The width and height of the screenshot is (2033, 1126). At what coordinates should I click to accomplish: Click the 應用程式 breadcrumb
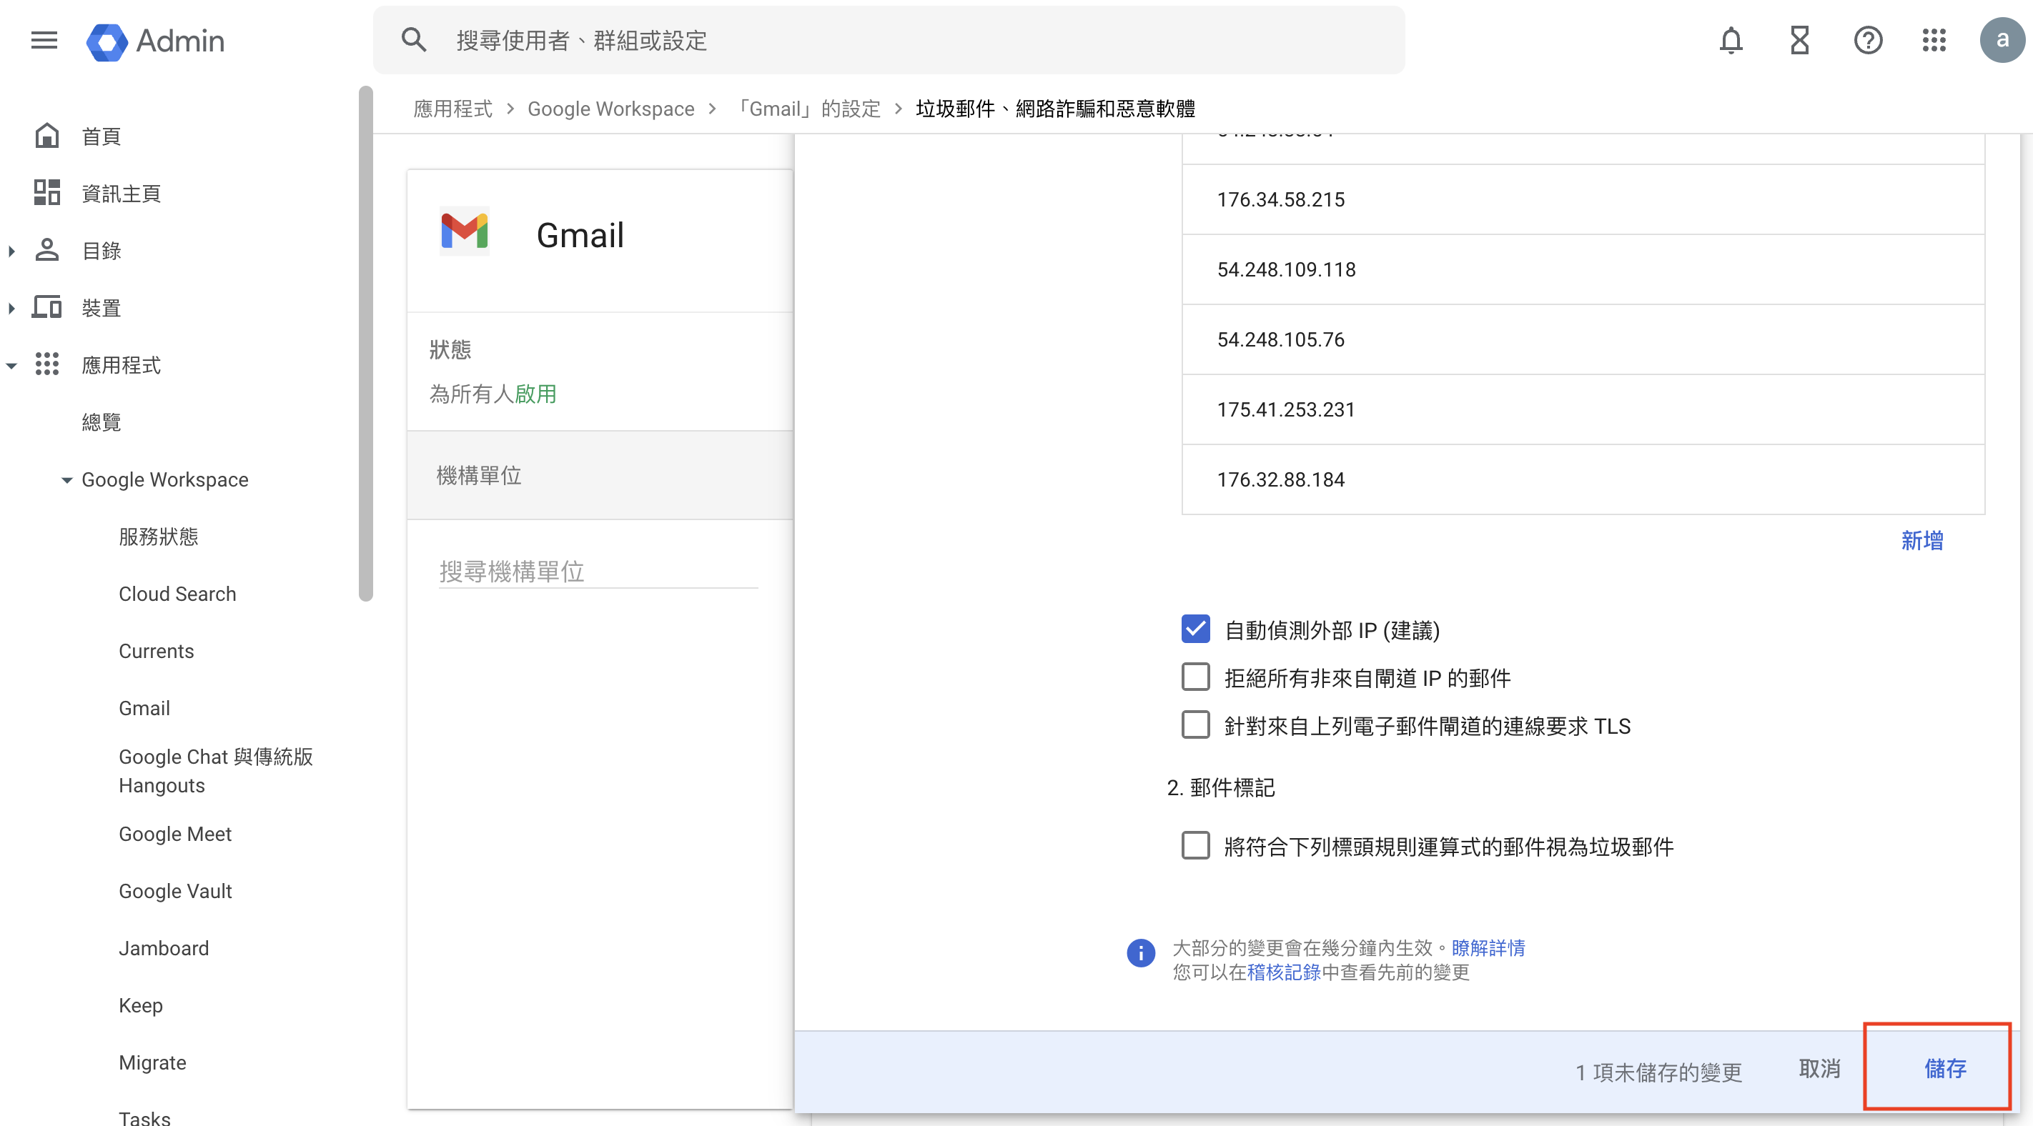[x=452, y=109]
